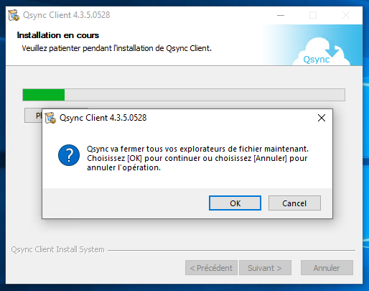Screen dimensions: 369x291
Task: Click the greyed-out Suivant button
Action: pos(265,268)
